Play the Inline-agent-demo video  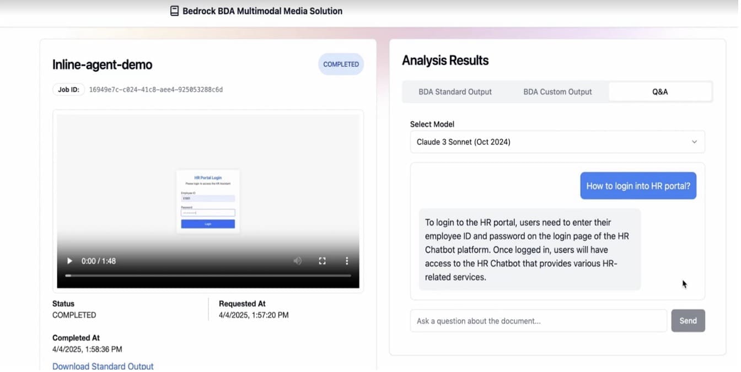69,261
